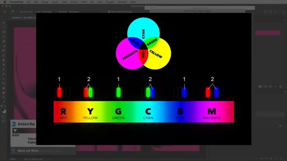Click the Change Screen Mode icon
Screen dimensions: 287x161
(4, 121)
